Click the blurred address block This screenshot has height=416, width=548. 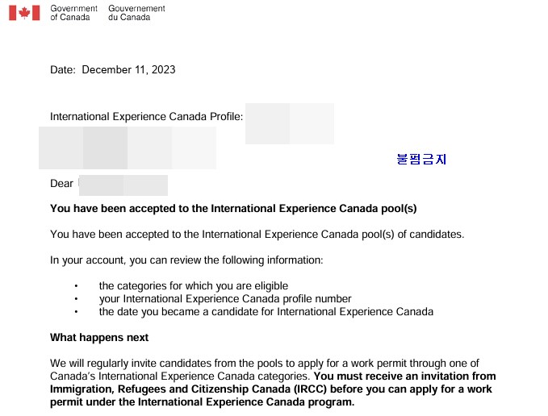pyautogui.click(x=128, y=148)
